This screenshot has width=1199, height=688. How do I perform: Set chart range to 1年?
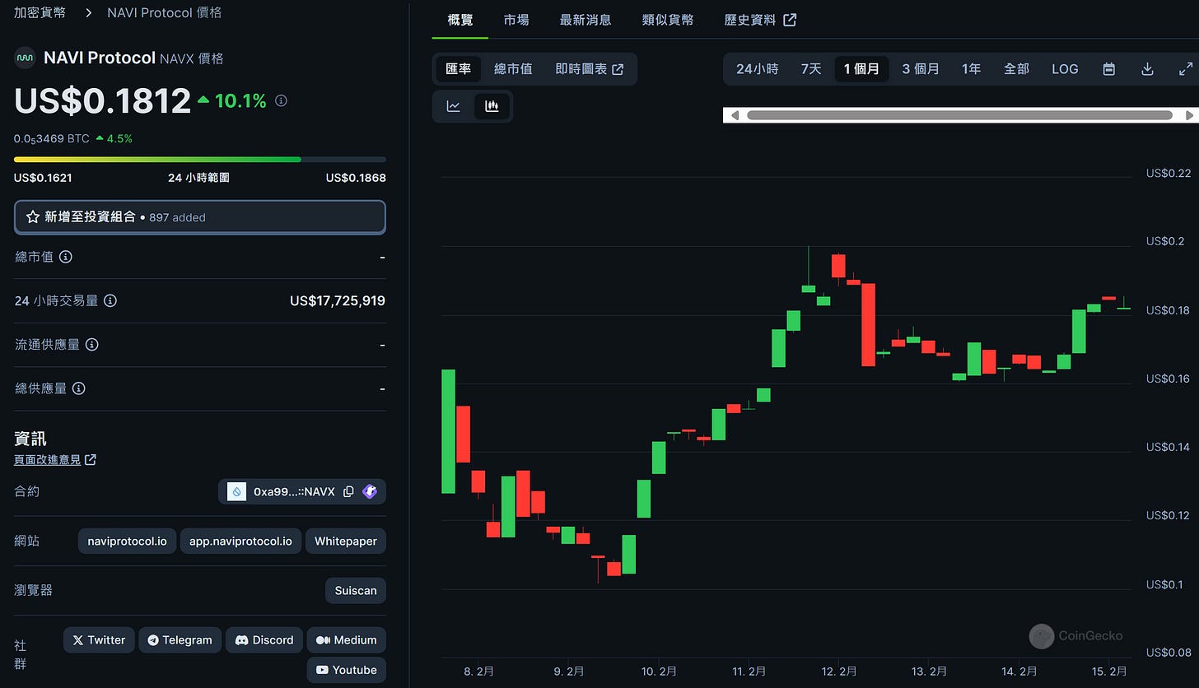point(971,69)
